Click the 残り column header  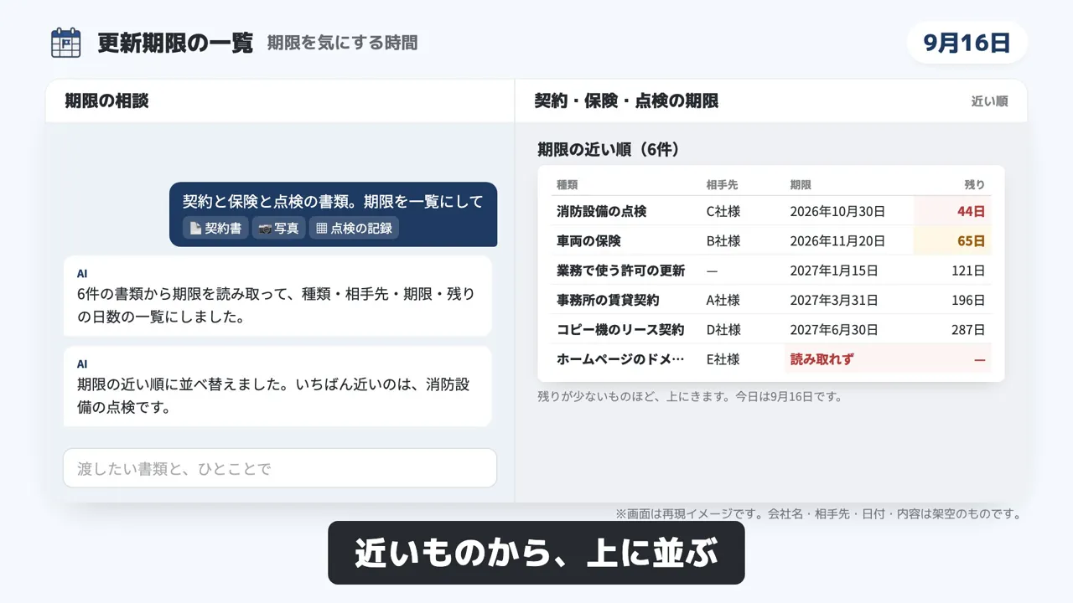pyautogui.click(x=975, y=184)
